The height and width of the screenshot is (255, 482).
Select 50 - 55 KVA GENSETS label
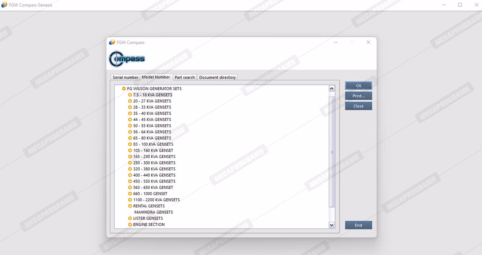(152, 126)
